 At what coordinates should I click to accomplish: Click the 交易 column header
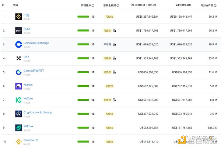[15, 6]
